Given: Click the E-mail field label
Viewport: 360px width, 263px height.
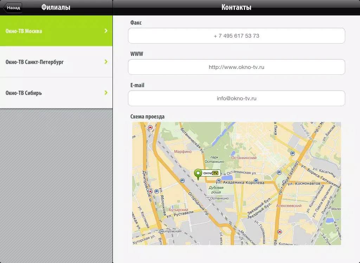Looking at the screenshot, I should [137, 85].
